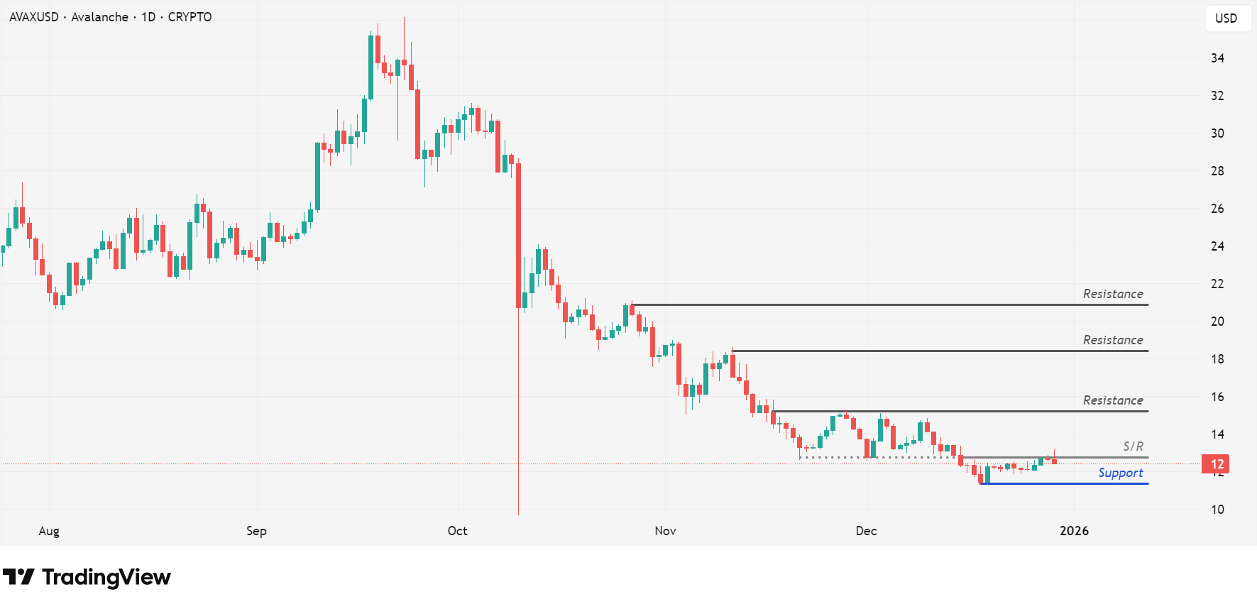Click the 34 price axis label
This screenshot has width=1257, height=609.
click(1217, 58)
